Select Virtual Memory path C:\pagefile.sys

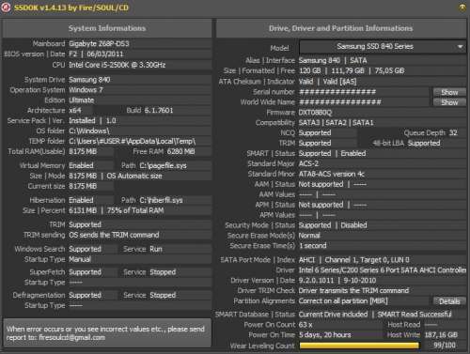[x=163, y=165]
